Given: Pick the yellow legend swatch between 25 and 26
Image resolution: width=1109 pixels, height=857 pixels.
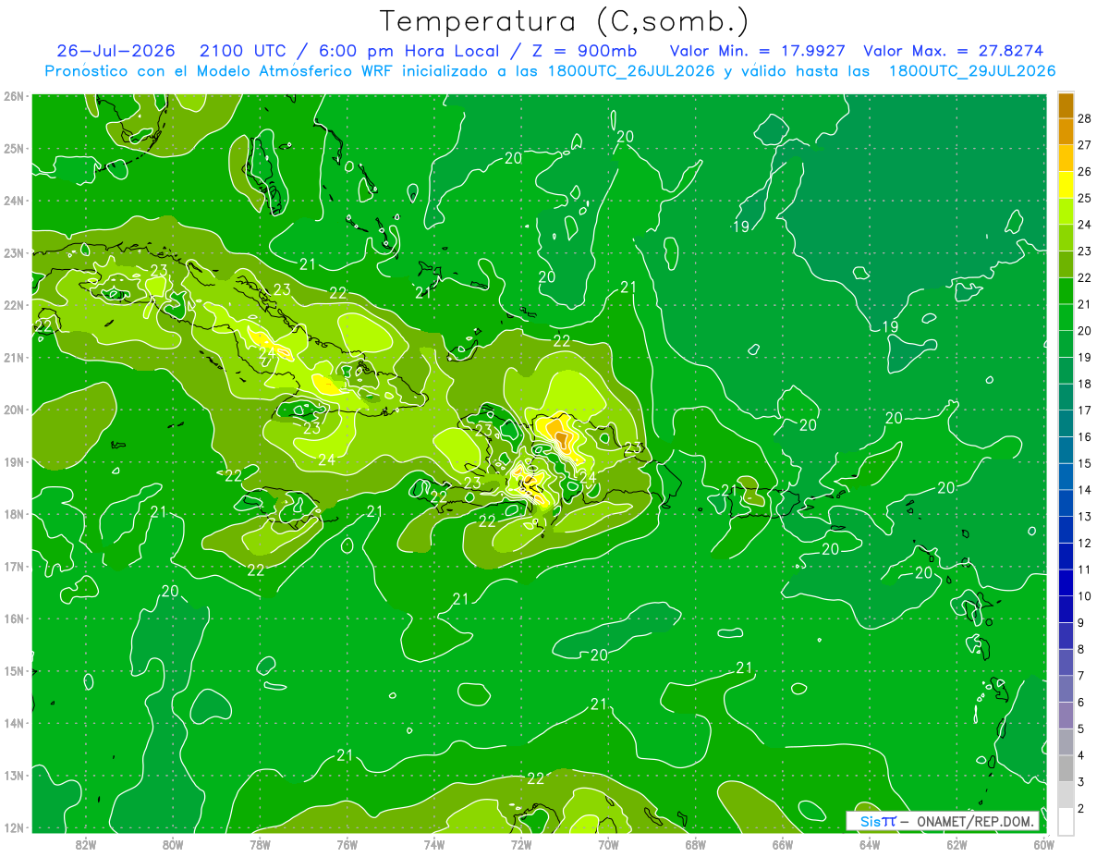Looking at the screenshot, I should (x=1066, y=185).
